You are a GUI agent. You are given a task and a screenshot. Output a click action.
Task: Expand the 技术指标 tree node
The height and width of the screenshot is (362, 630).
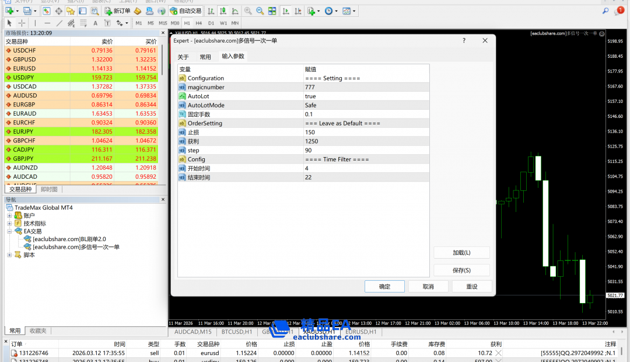pyautogui.click(x=9, y=224)
